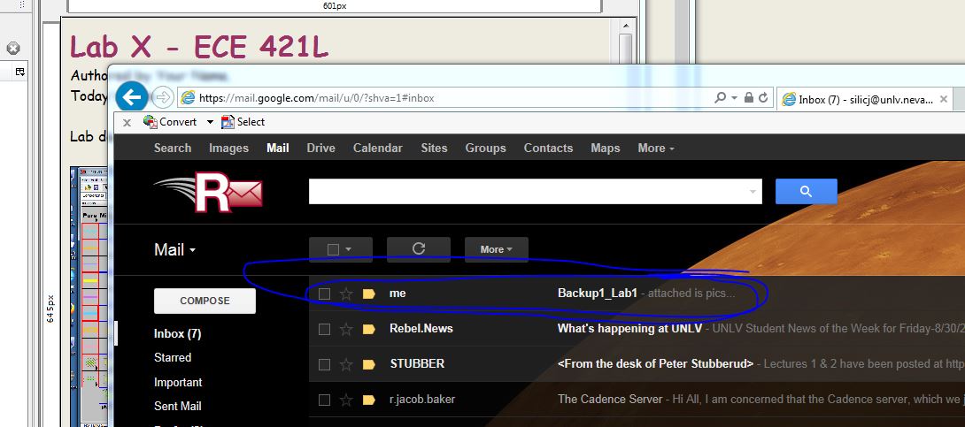The width and height of the screenshot is (965, 427).
Task: Click the COMPOSE button
Action: point(205,301)
